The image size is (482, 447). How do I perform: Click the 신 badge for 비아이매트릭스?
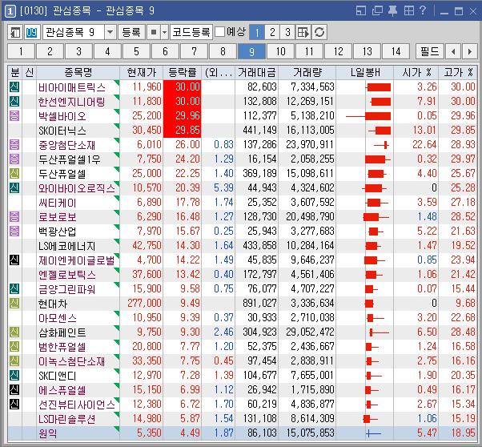tap(14, 87)
